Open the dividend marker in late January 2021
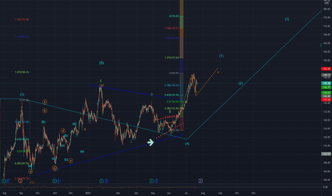This screenshot has width=332, height=196. (x=106, y=181)
